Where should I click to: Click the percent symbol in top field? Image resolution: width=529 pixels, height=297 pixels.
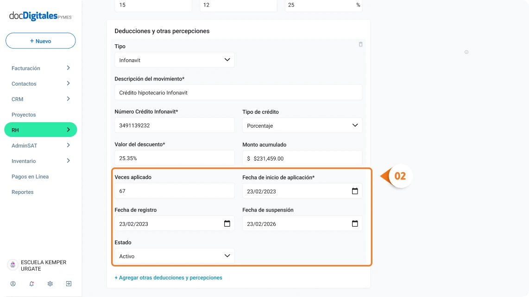pos(358,5)
